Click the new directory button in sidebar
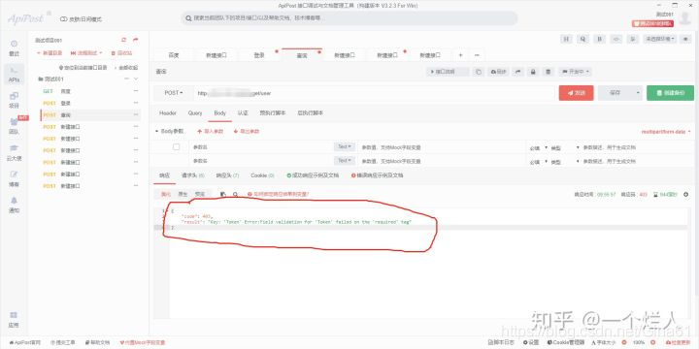Image resolution: width=699 pixels, height=349 pixels. coord(50,53)
